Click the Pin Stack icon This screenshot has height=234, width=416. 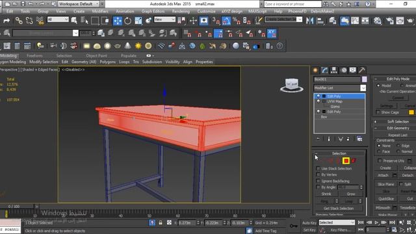tap(318, 138)
